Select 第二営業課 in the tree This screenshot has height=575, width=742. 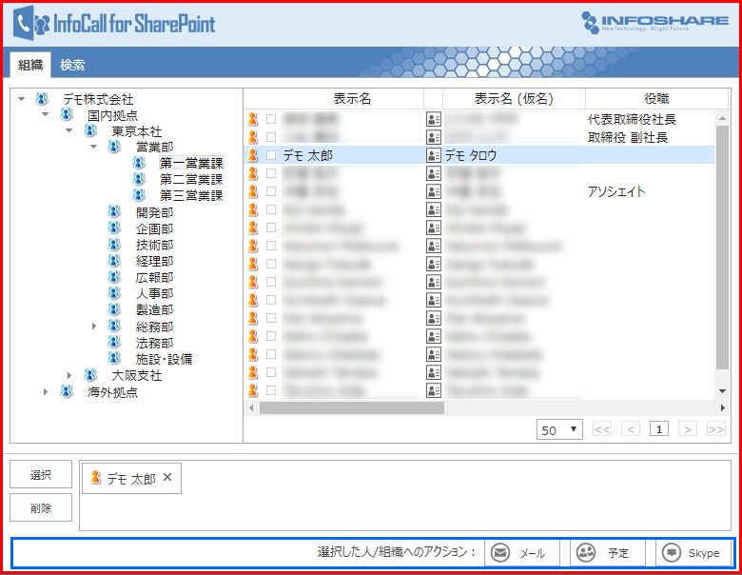coord(191,180)
